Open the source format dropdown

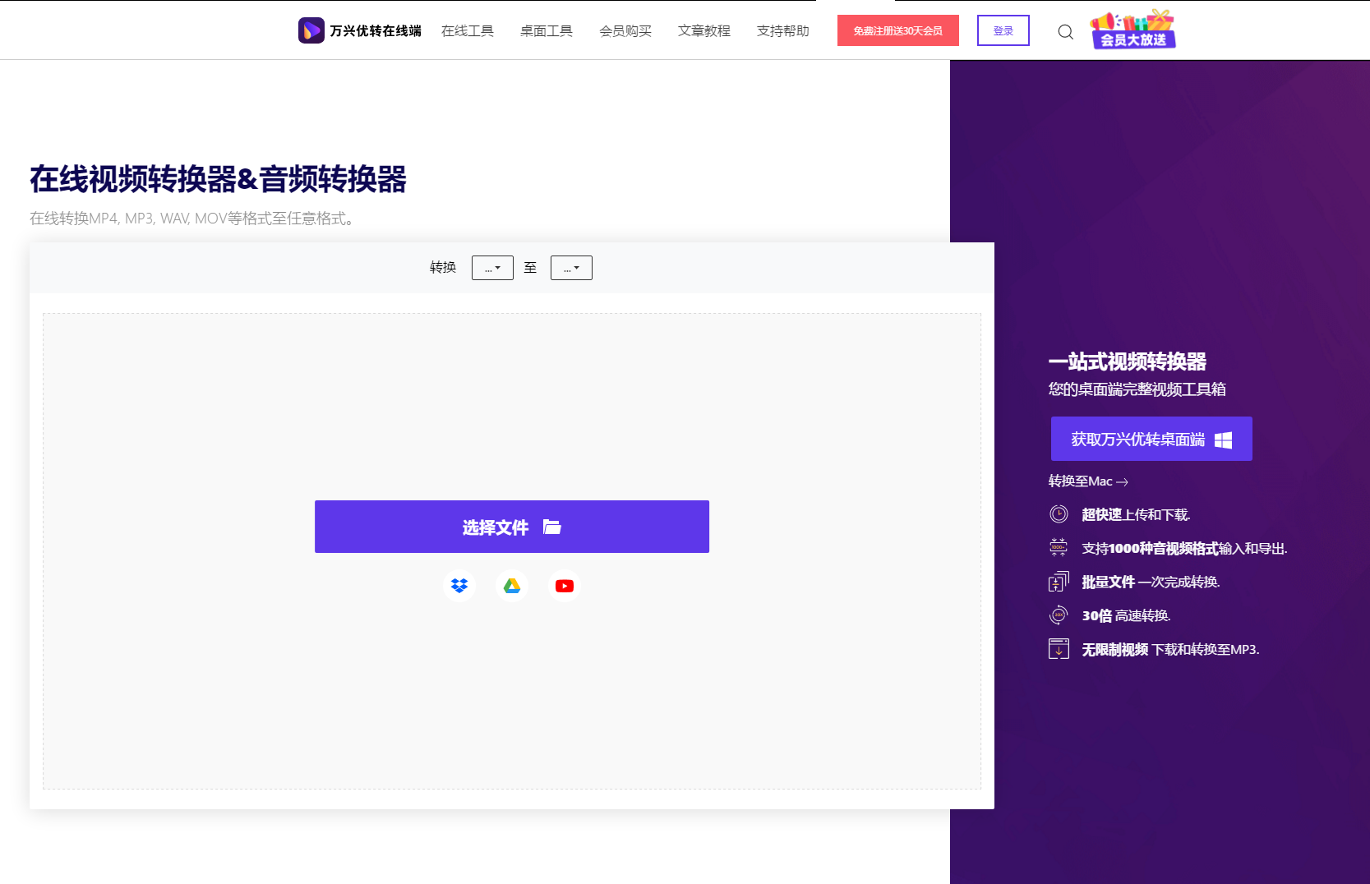pos(491,267)
